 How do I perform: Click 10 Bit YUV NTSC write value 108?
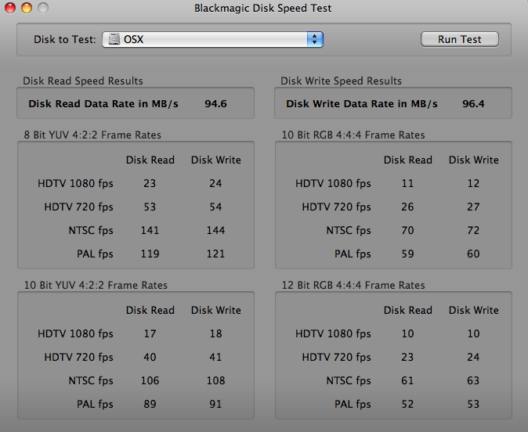(x=215, y=381)
